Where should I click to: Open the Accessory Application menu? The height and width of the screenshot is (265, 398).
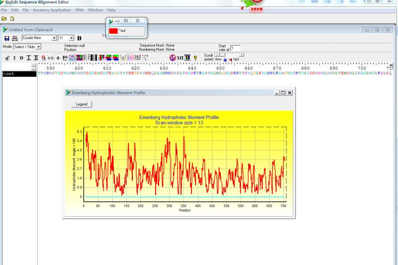52,10
